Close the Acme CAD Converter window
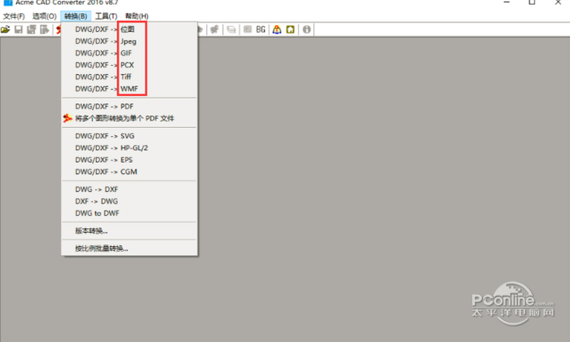Image resolution: width=570 pixels, height=342 pixels. coord(558,2)
